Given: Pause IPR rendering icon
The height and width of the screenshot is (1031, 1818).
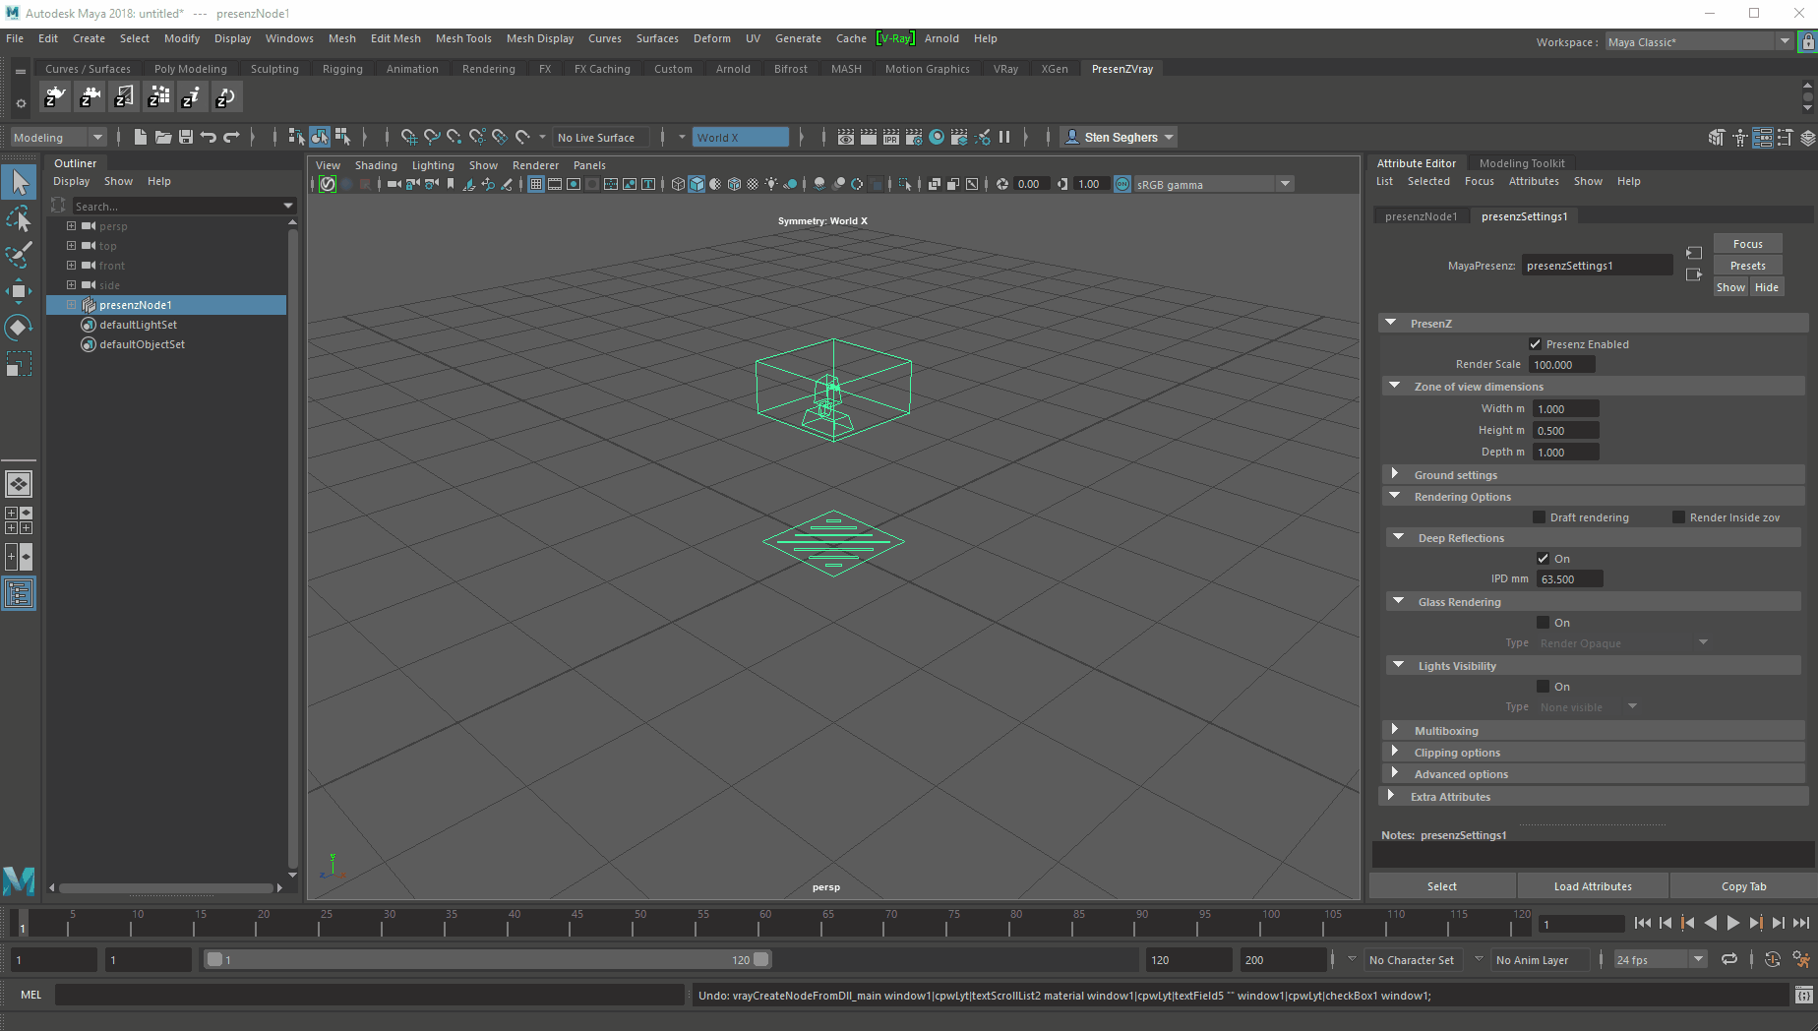Looking at the screenshot, I should pos(1004,137).
